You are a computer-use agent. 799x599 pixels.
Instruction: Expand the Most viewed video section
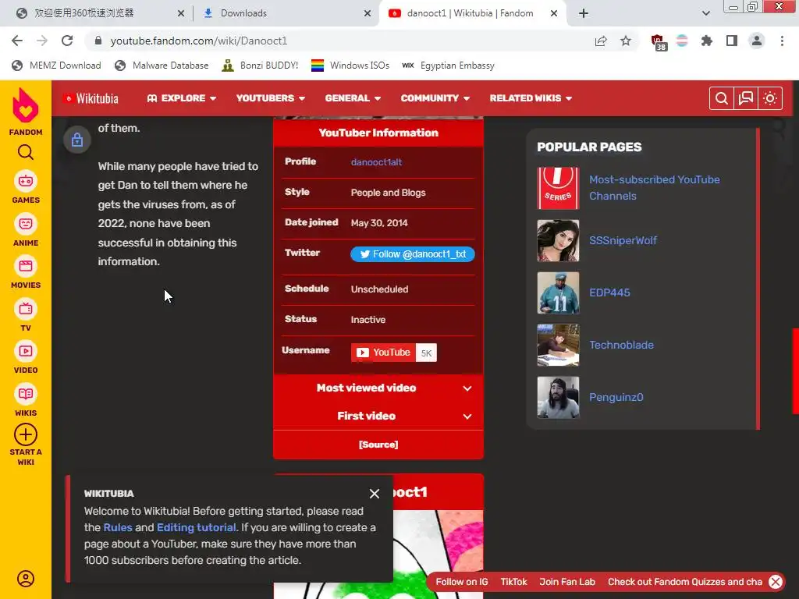(x=378, y=388)
